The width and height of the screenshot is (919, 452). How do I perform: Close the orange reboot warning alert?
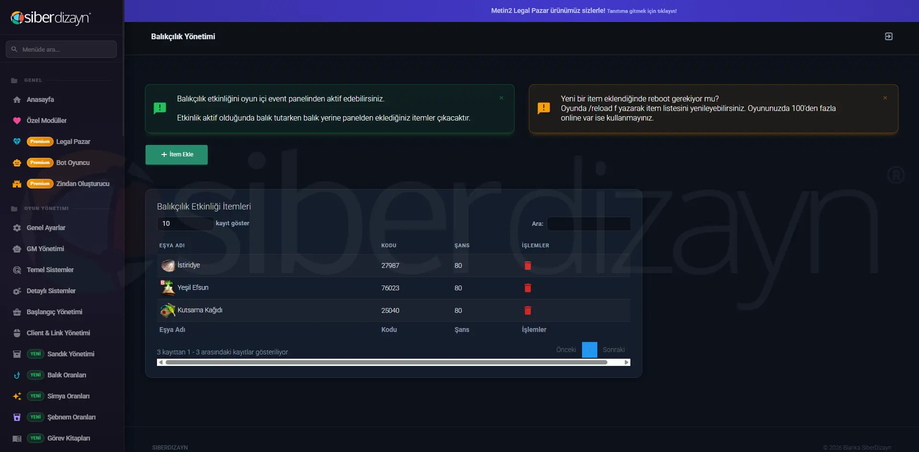(x=885, y=98)
